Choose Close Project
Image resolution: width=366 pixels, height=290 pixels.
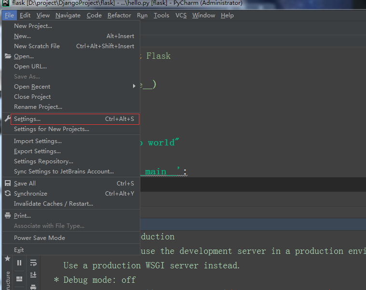pyautogui.click(x=71, y=97)
